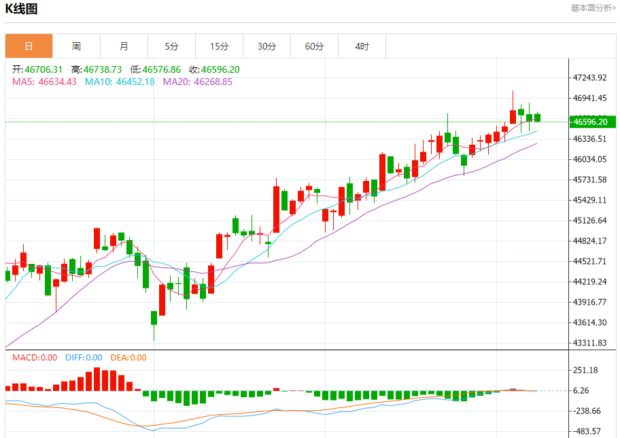Click the tallest red MACD histogram bar
The width and height of the screenshot is (620, 438).
pyautogui.click(x=97, y=379)
